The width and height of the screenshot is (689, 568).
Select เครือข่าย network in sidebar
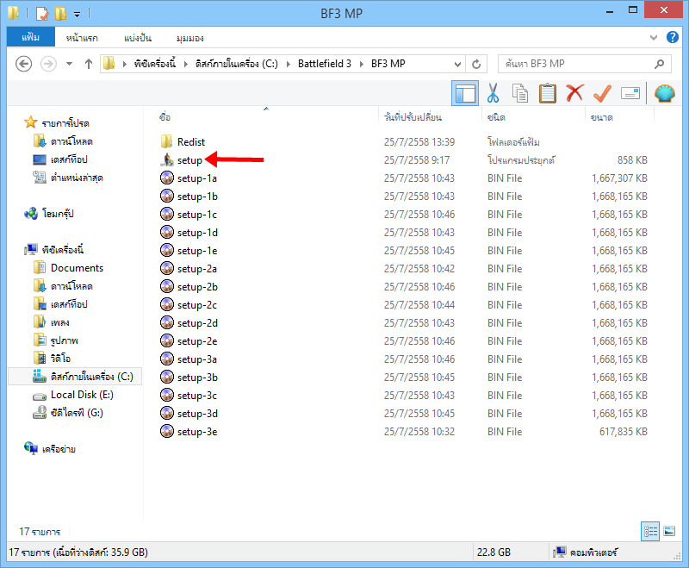[59, 449]
